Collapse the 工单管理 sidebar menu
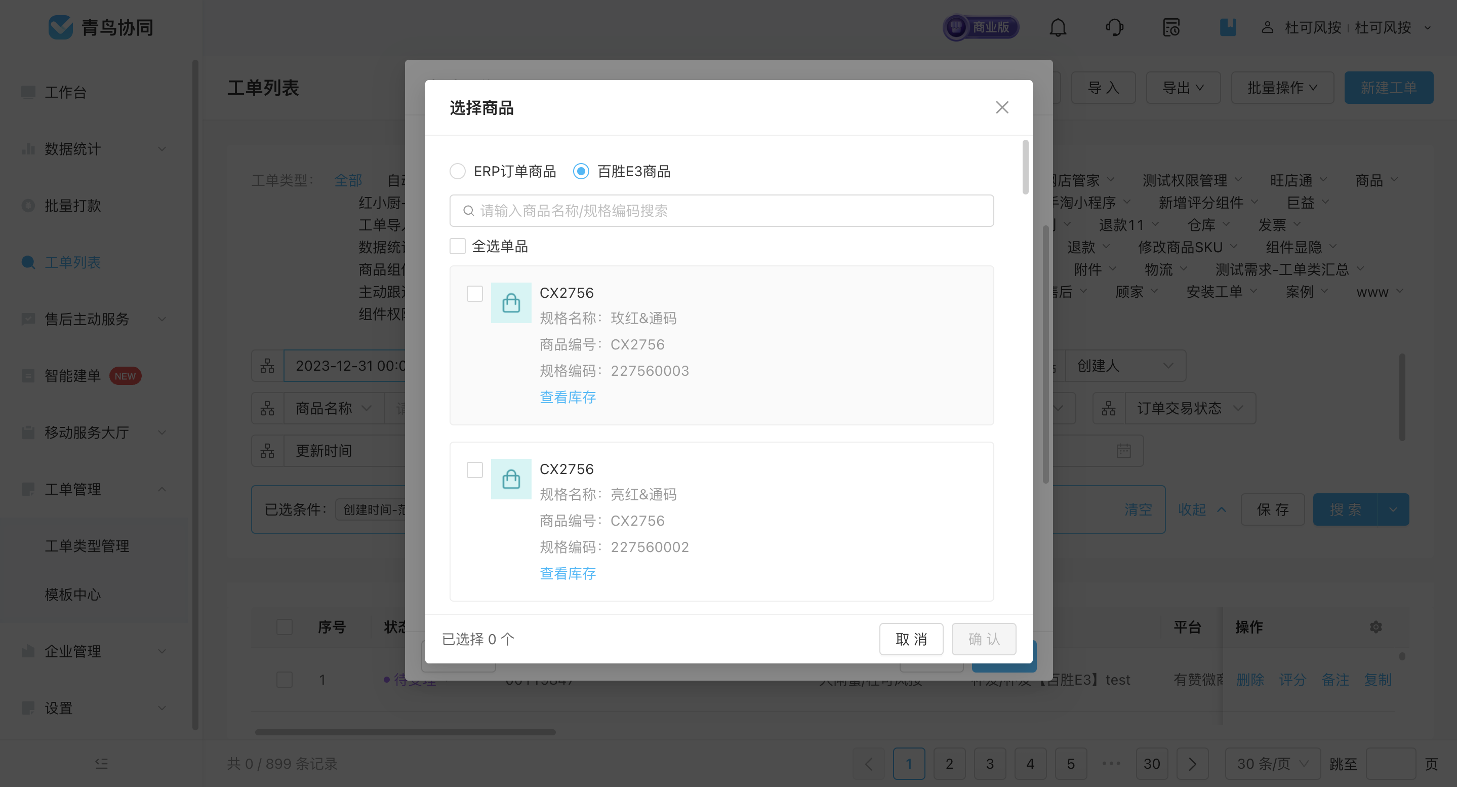The image size is (1457, 787). (162, 489)
